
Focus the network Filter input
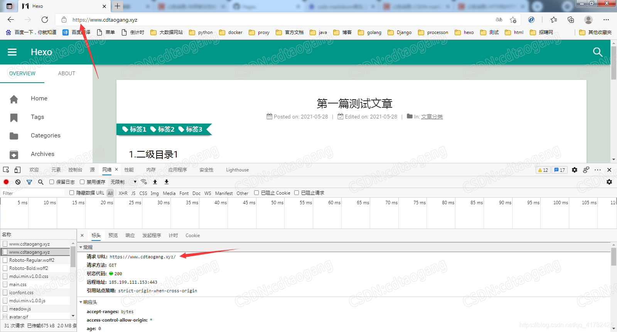click(33, 193)
